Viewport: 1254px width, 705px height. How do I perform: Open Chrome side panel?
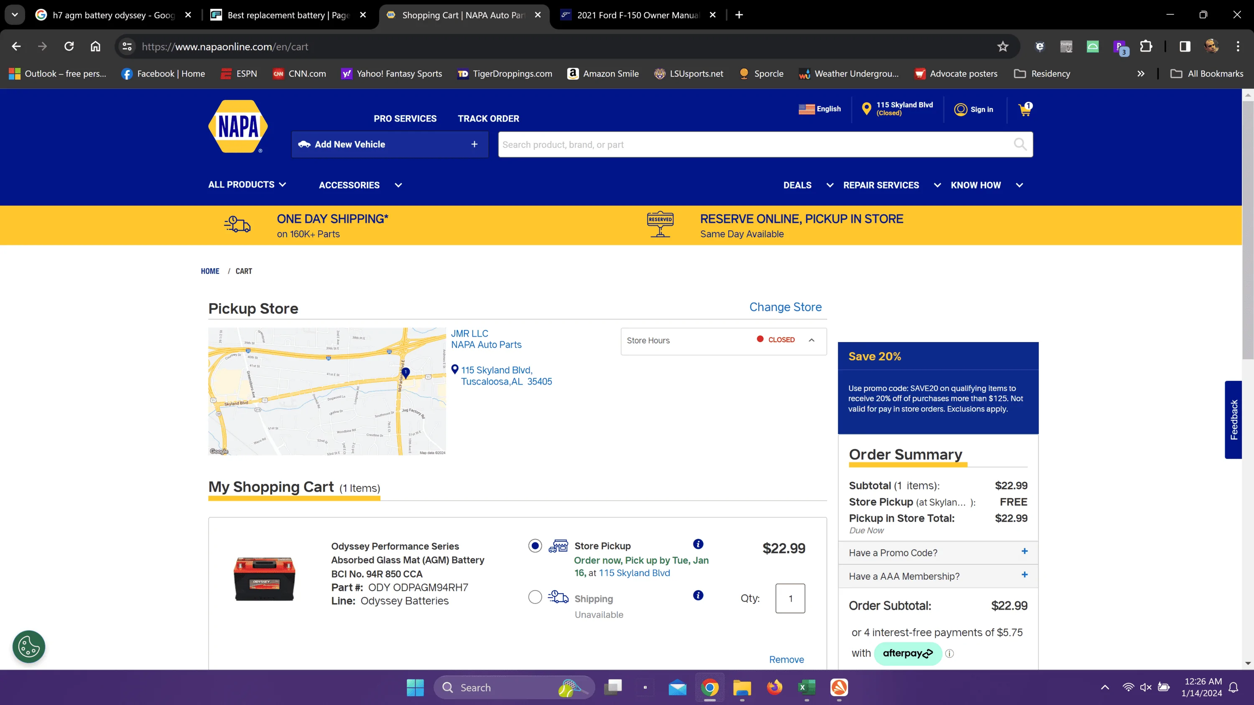pos(1185,47)
